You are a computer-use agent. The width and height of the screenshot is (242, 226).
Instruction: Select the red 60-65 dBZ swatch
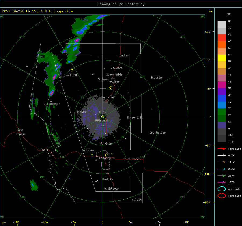pos(222,38)
